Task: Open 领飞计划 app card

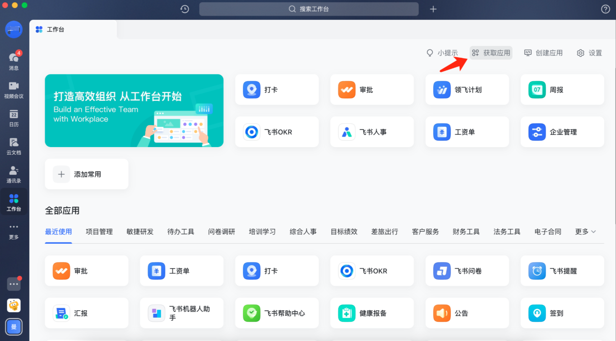Action: 467,90
